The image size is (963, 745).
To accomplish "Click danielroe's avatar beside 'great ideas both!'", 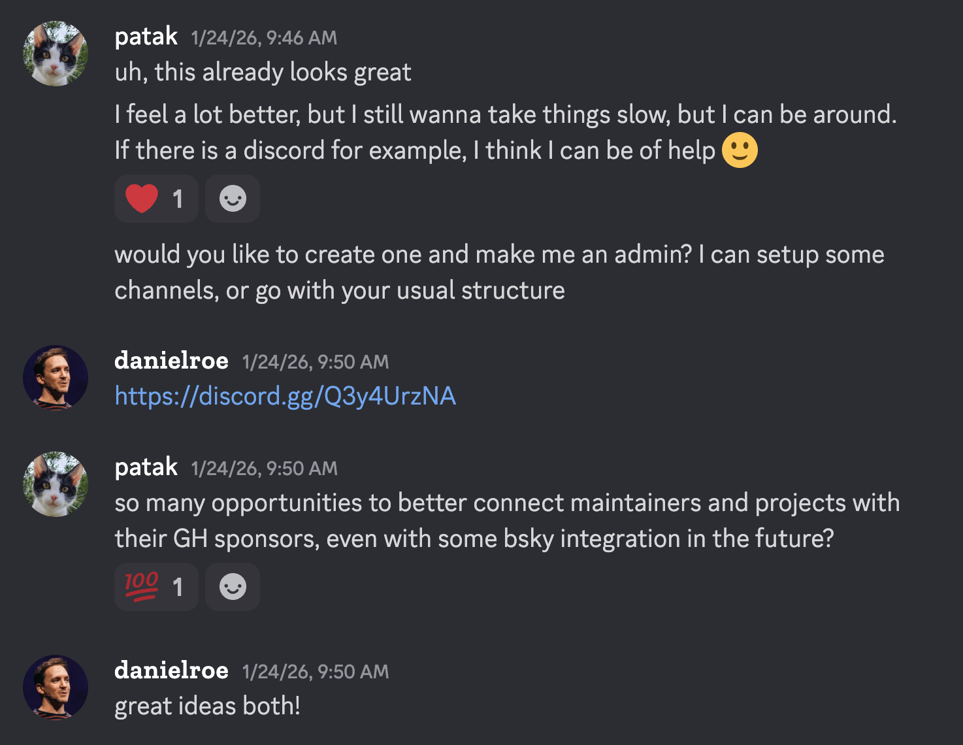I will 55,687.
